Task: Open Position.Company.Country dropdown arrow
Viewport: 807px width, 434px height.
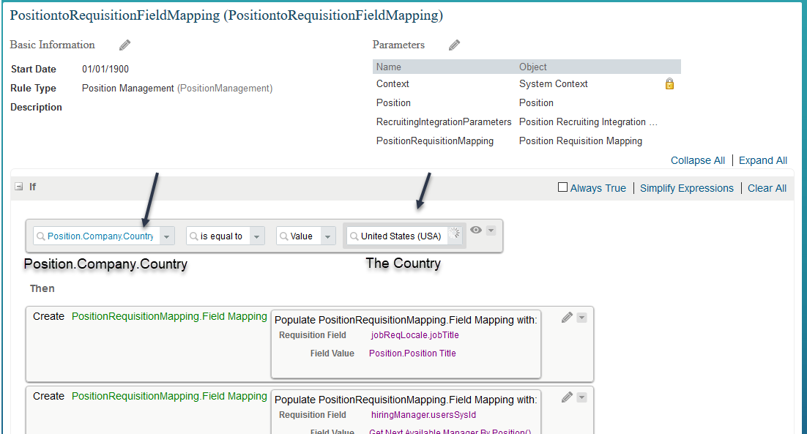Action: pos(166,236)
